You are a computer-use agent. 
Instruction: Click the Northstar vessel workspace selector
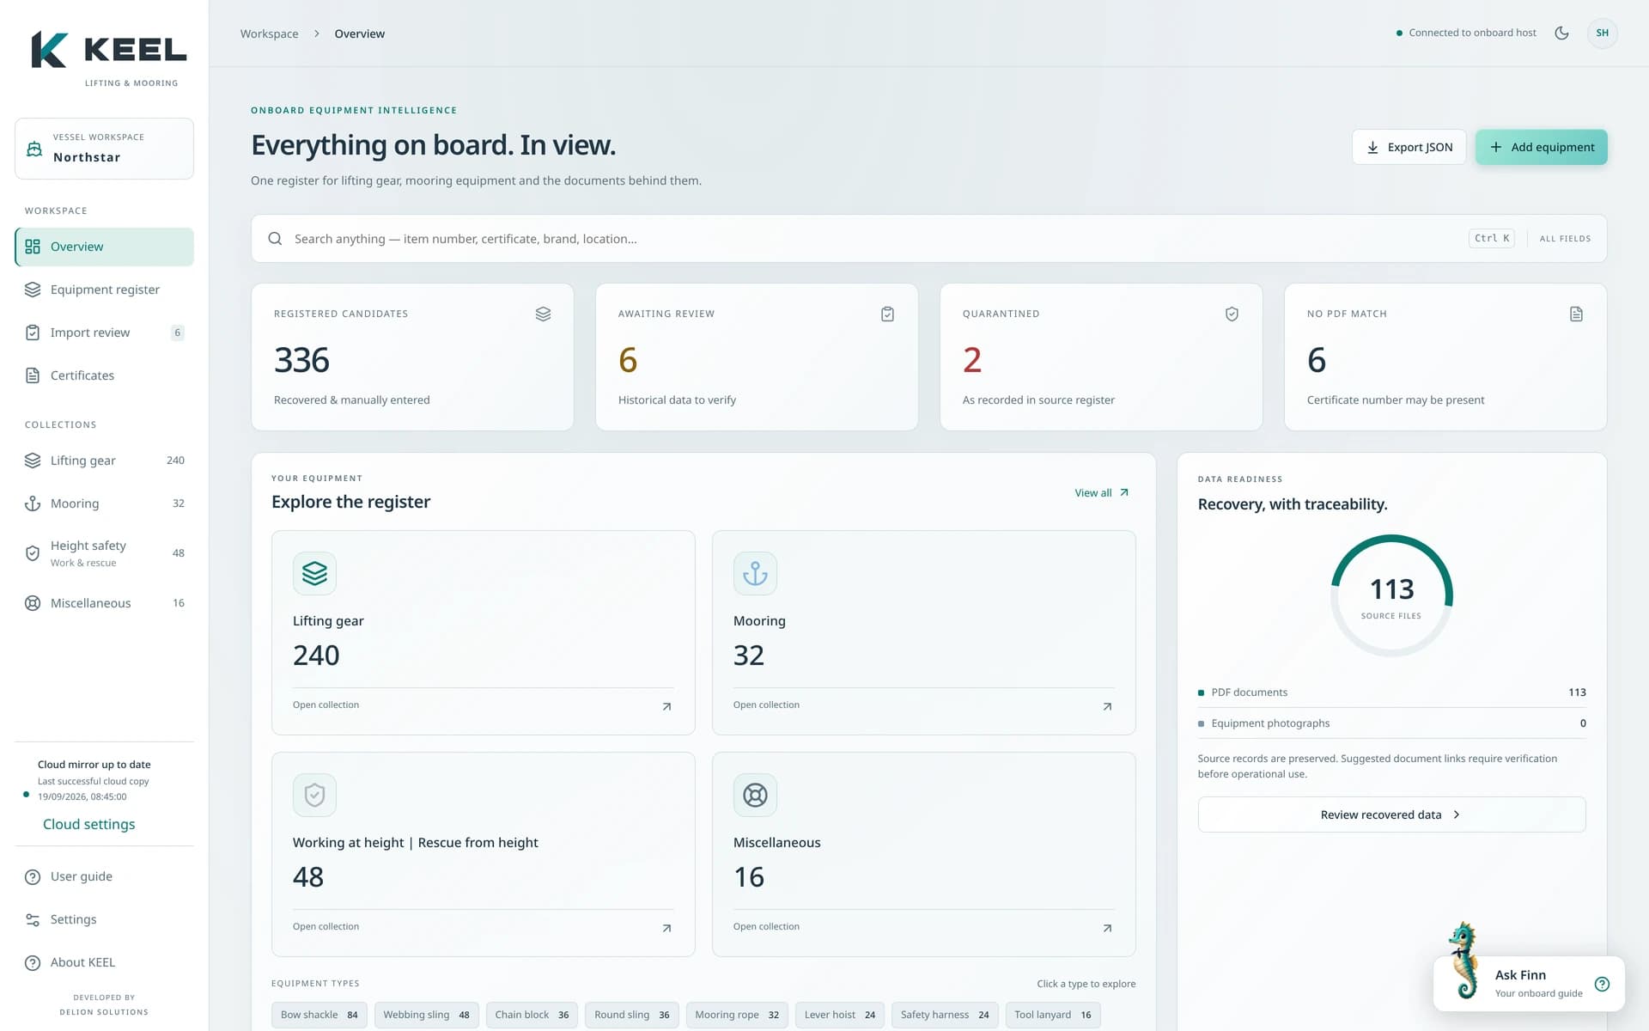pyautogui.click(x=104, y=149)
